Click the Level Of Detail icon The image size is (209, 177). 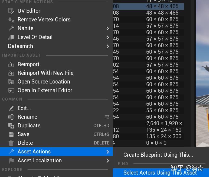(11, 37)
